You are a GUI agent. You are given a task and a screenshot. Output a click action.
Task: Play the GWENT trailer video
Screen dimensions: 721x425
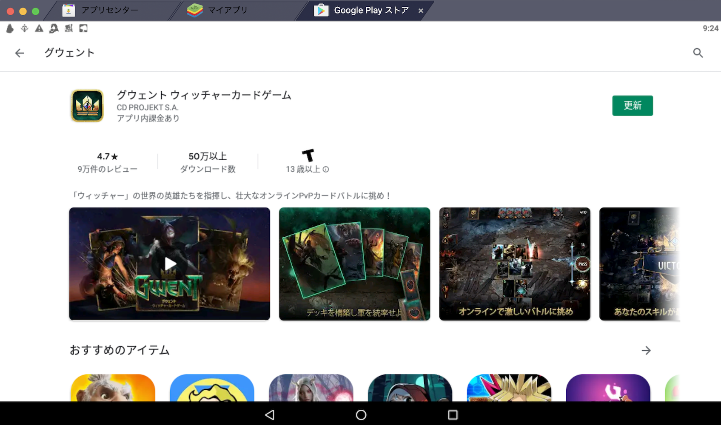click(170, 264)
